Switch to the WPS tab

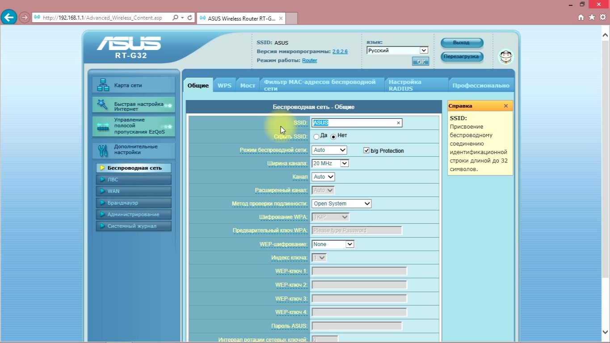pyautogui.click(x=224, y=85)
